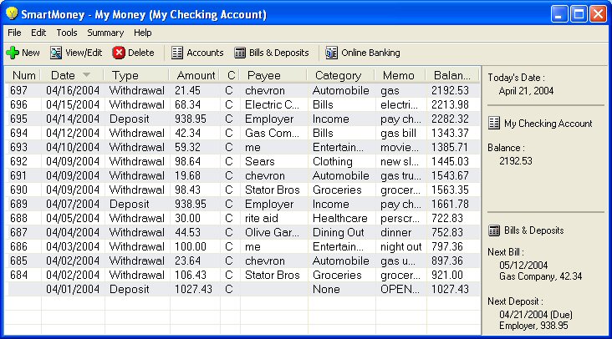
Task: Sort by the Balance column header
Action: coord(453,75)
